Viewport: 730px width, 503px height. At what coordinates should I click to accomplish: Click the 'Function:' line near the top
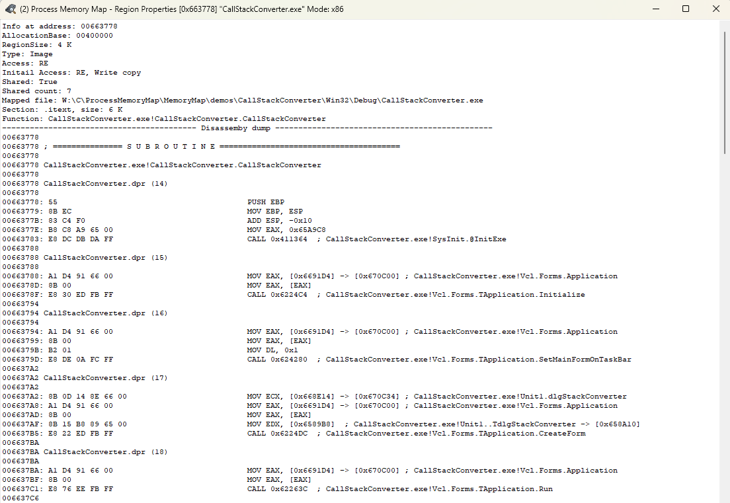tap(164, 119)
